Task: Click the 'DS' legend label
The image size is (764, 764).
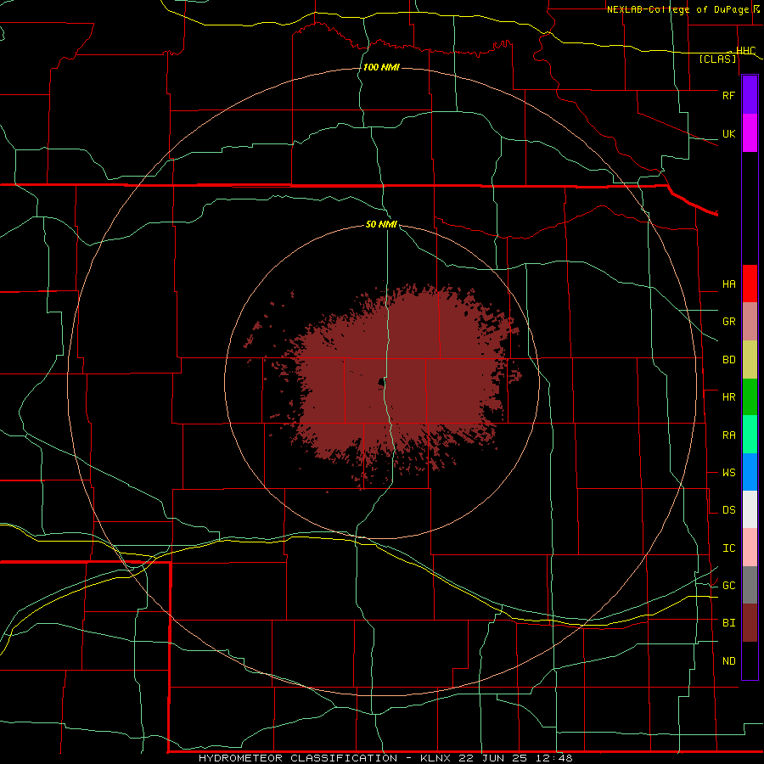Action: click(728, 510)
